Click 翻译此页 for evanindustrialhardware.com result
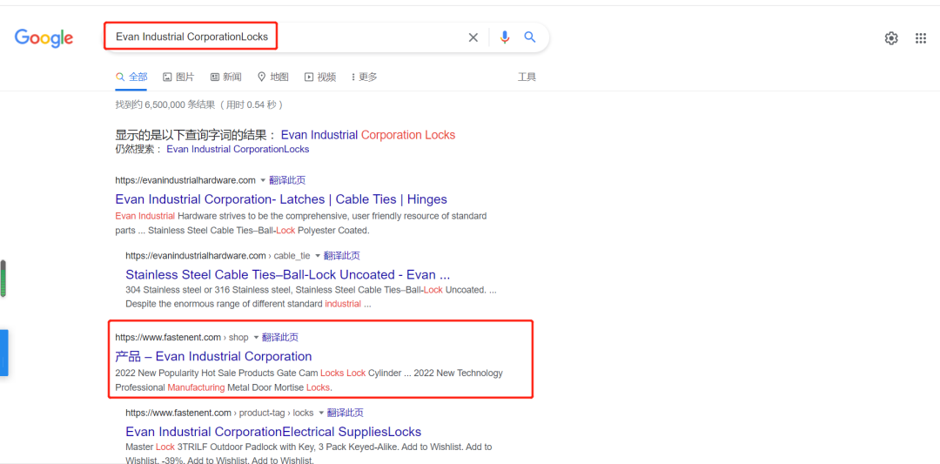Screen dimensions: 940x464 pos(288,180)
